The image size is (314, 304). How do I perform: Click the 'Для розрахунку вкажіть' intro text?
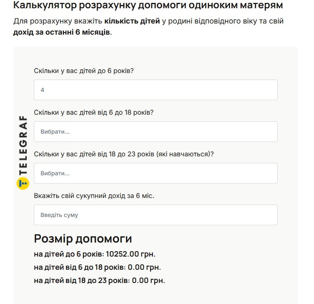pyautogui.click(x=58, y=21)
